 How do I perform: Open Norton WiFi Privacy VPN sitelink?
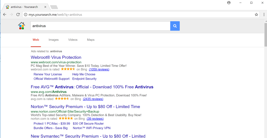[x=92, y=128]
